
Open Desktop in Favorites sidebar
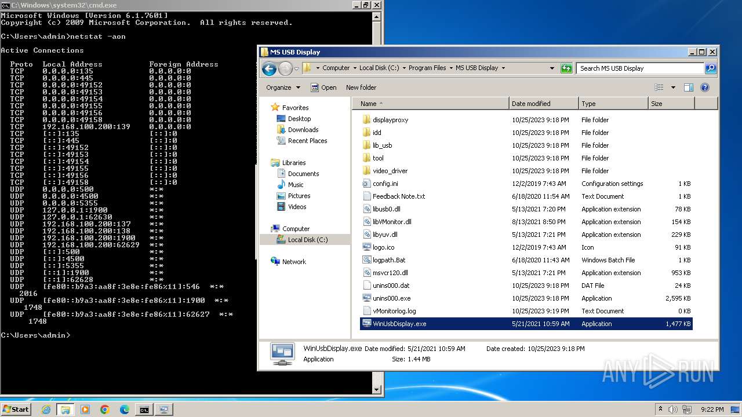point(299,119)
